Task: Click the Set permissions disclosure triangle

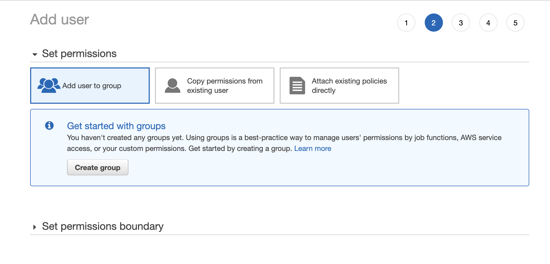Action: [35, 54]
